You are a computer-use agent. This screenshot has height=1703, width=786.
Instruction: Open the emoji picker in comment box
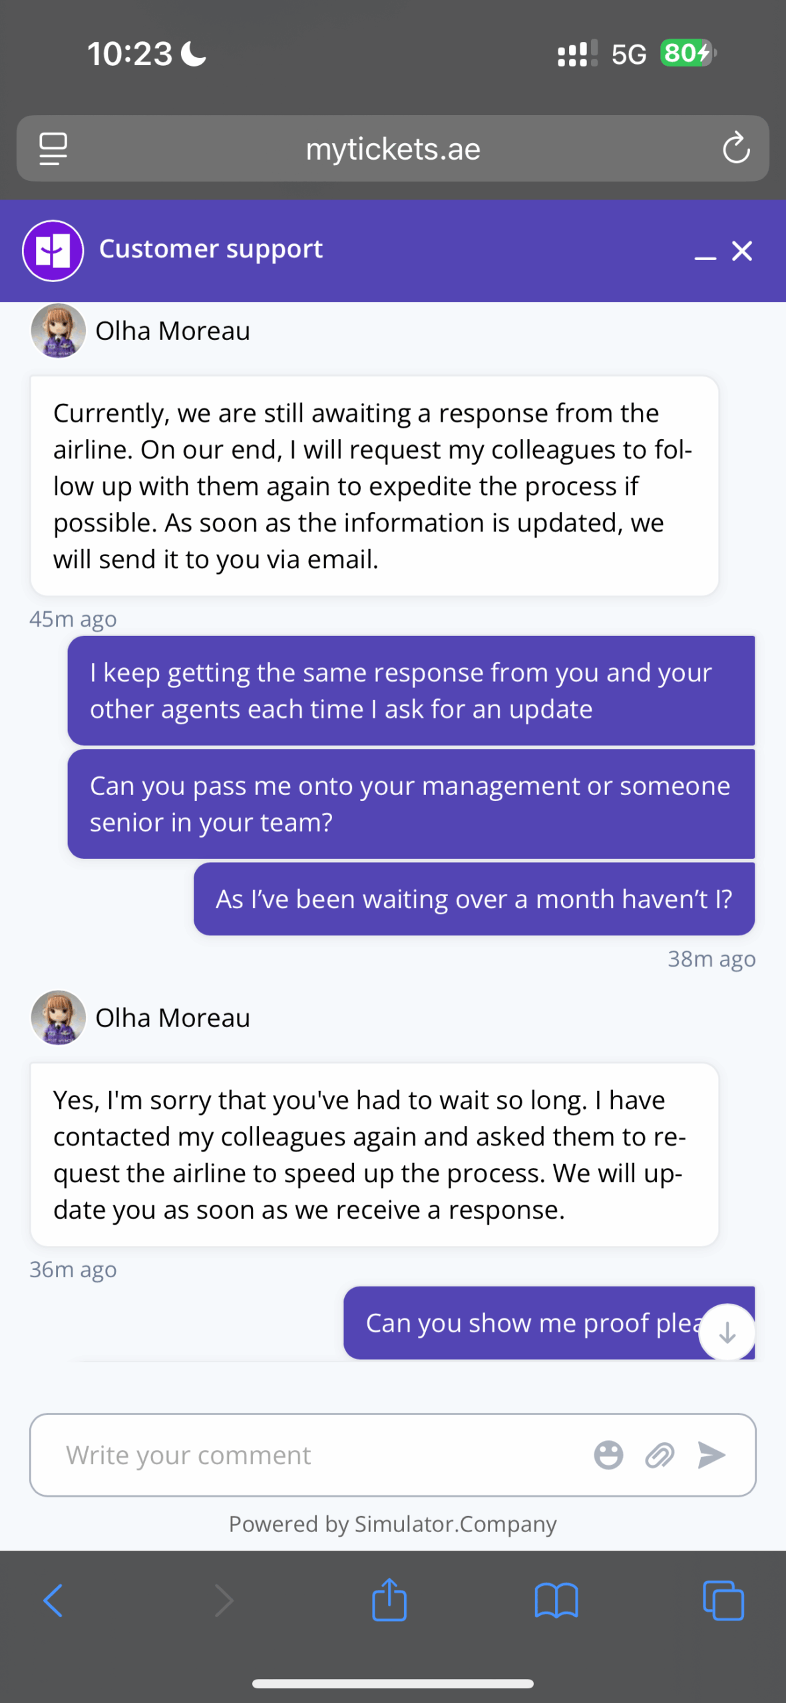tap(608, 1455)
